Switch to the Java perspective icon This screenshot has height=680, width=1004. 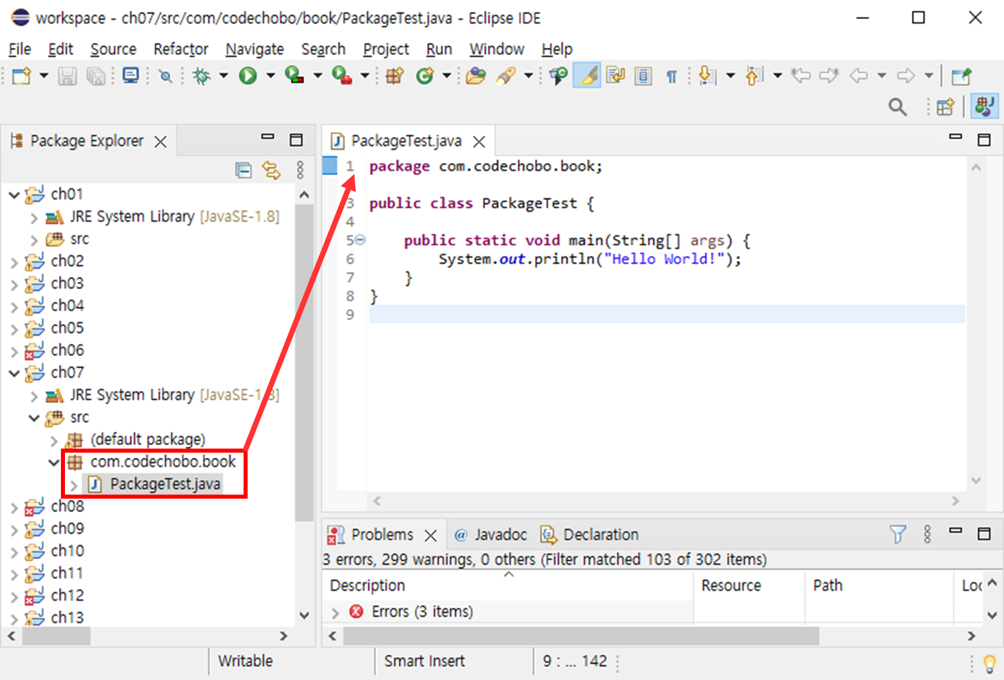coord(984,107)
